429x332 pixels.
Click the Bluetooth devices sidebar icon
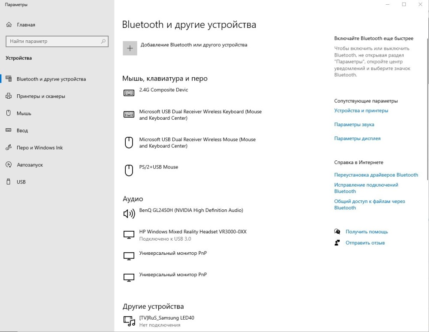tap(9, 79)
